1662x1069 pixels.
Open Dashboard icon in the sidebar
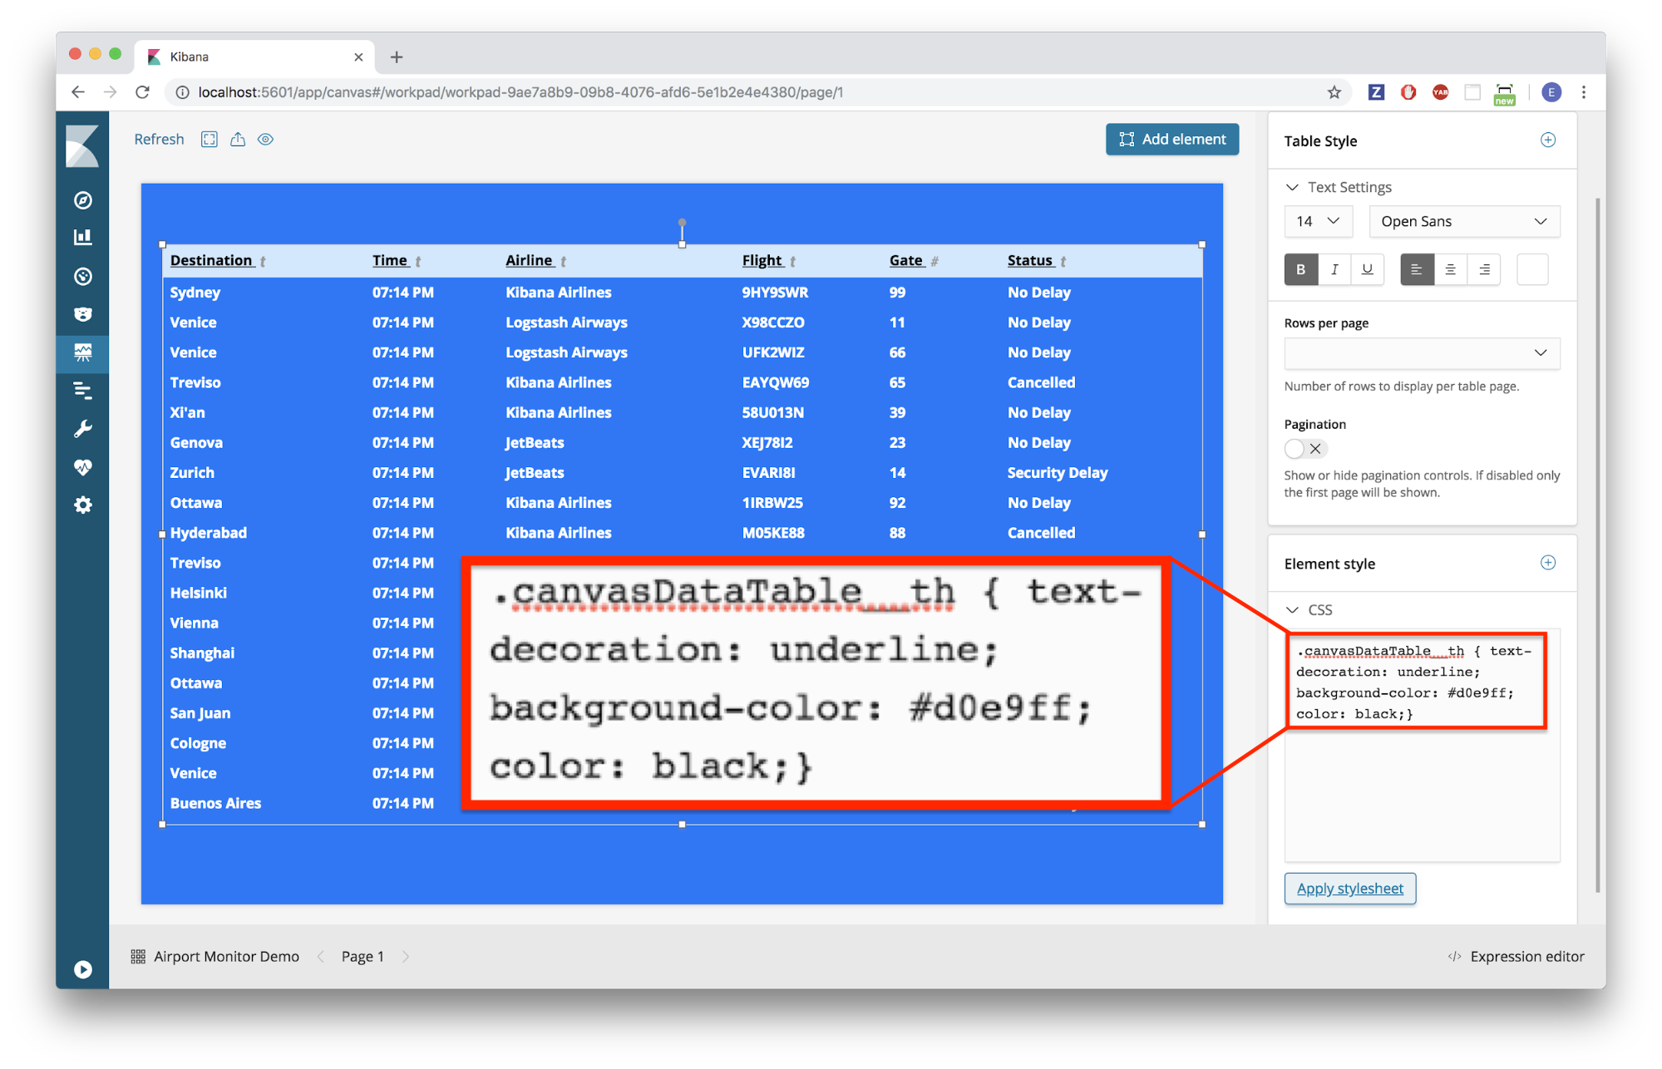[x=82, y=276]
